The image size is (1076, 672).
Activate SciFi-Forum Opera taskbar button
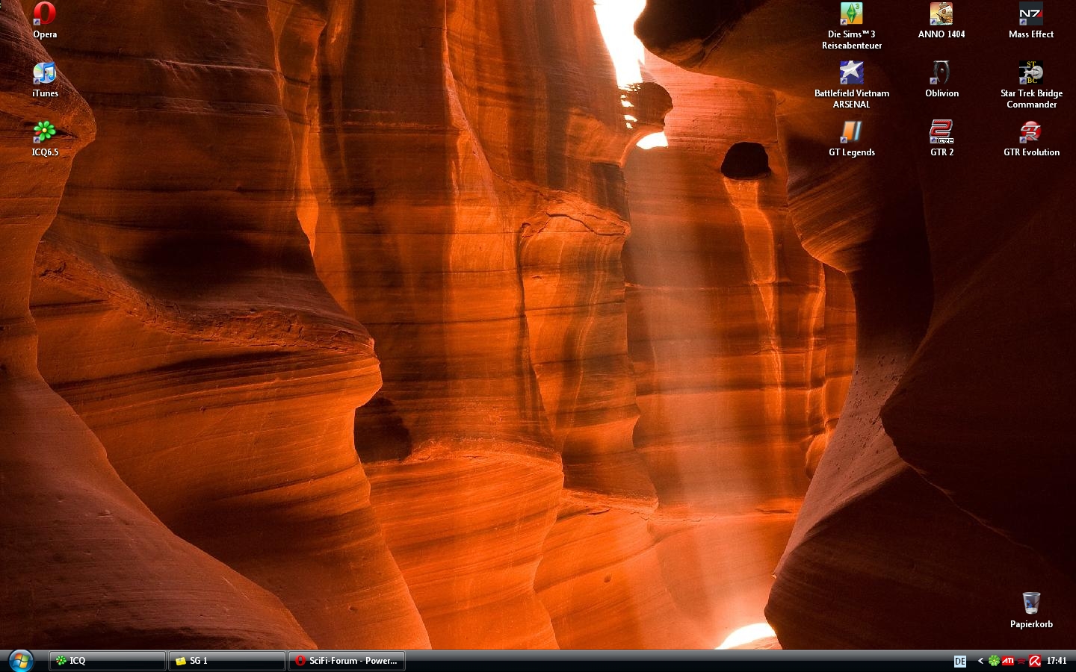pos(346,661)
